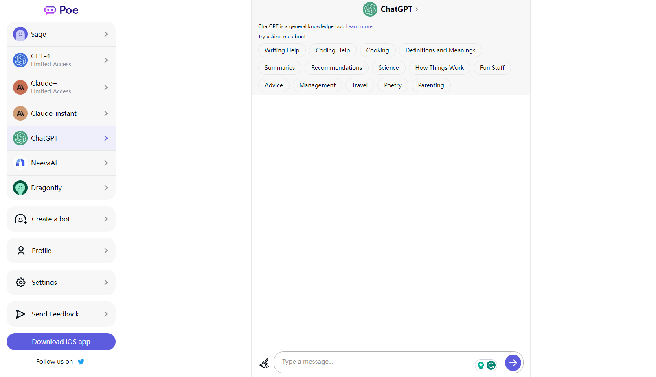
Task: Select the Fun Stuff chip
Action: [x=492, y=68]
